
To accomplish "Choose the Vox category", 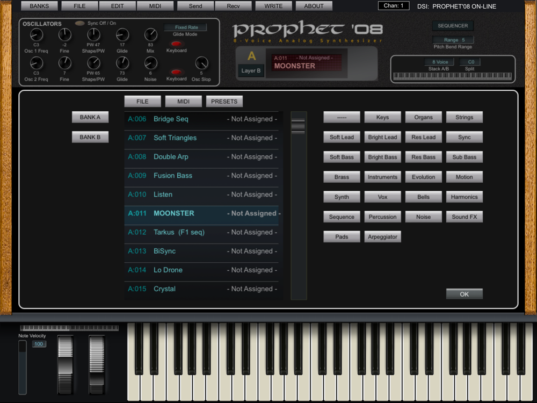I will pos(382,197).
